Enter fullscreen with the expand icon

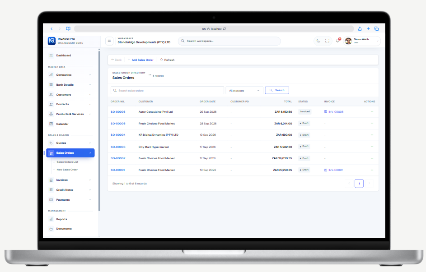tap(328, 41)
